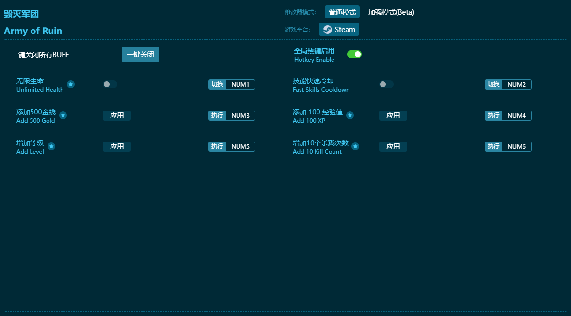Select 普通模式 modifier mode

341,12
